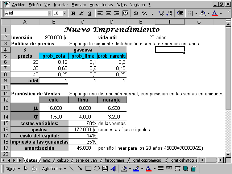Screen dimensions: 232x174
Task: Click Merge and Center icon
Action: coord(125,13)
